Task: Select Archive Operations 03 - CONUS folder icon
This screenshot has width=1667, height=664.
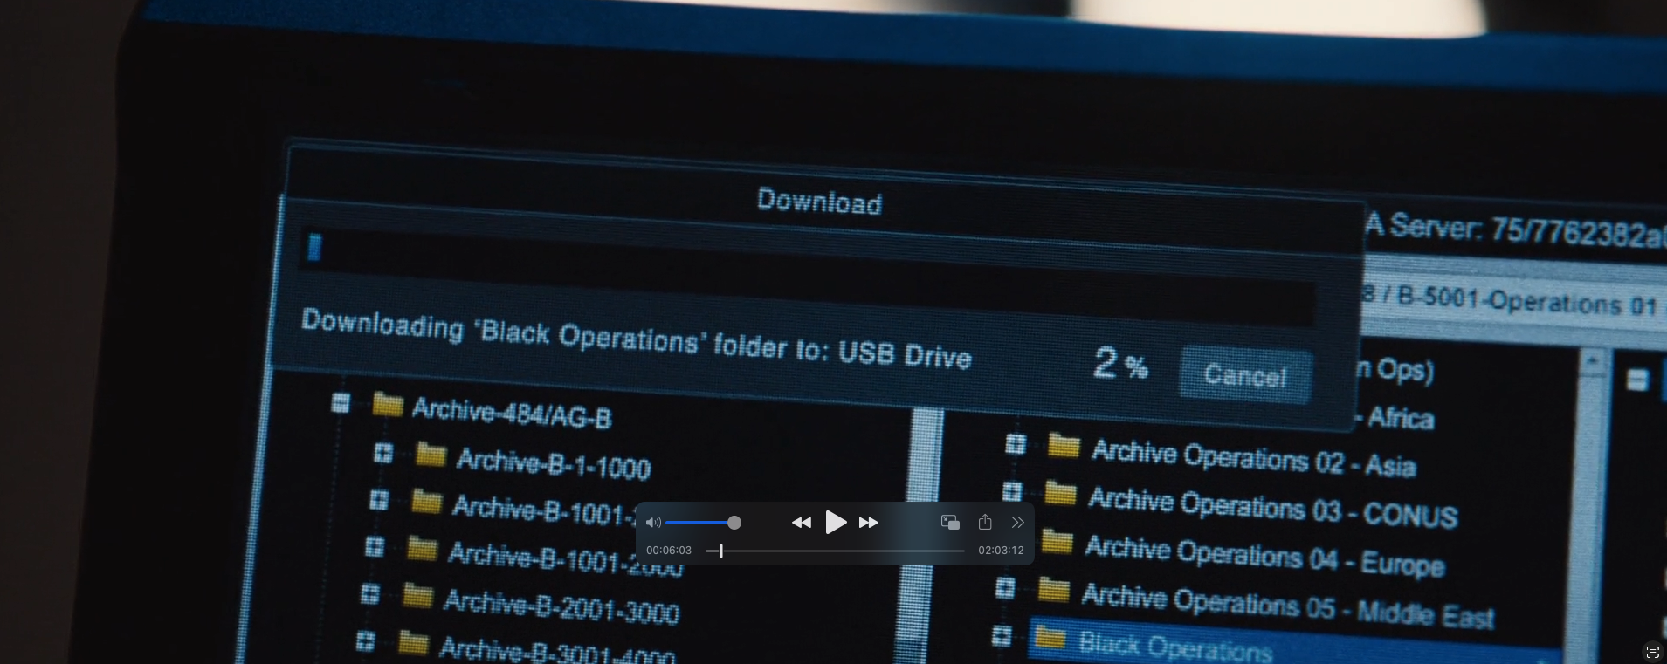Action: pyautogui.click(x=1060, y=494)
